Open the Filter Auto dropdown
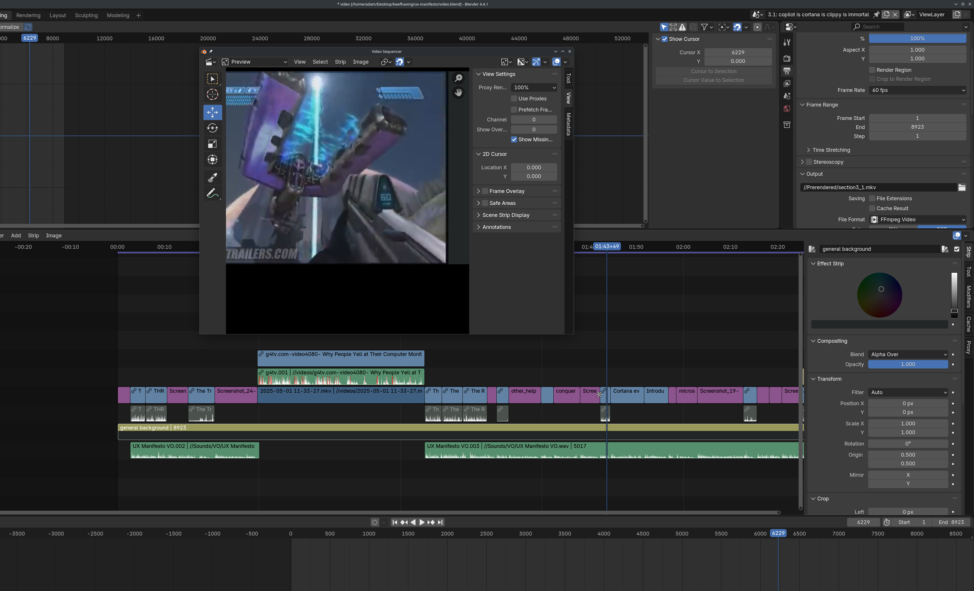974x591 pixels. point(908,392)
